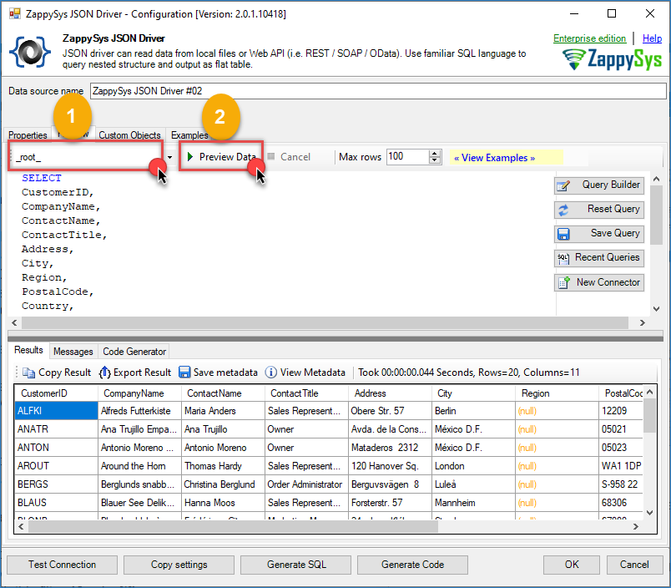
Task: Click the Data source name field
Action: point(378,91)
